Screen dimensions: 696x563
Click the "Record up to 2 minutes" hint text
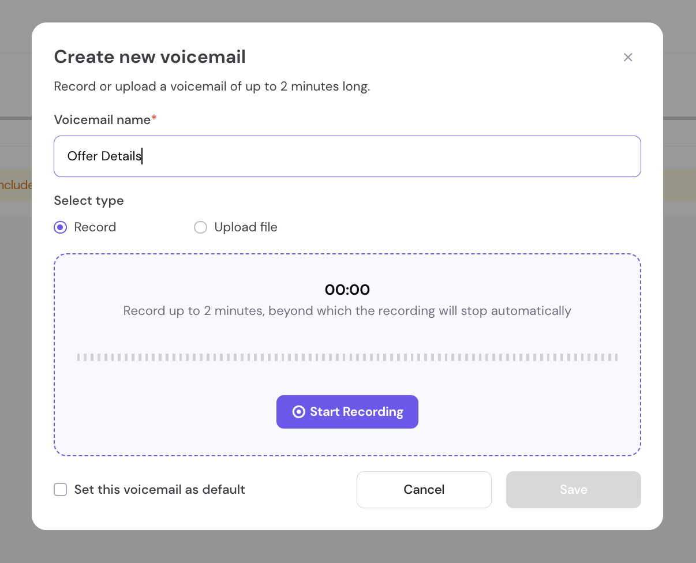tap(347, 311)
